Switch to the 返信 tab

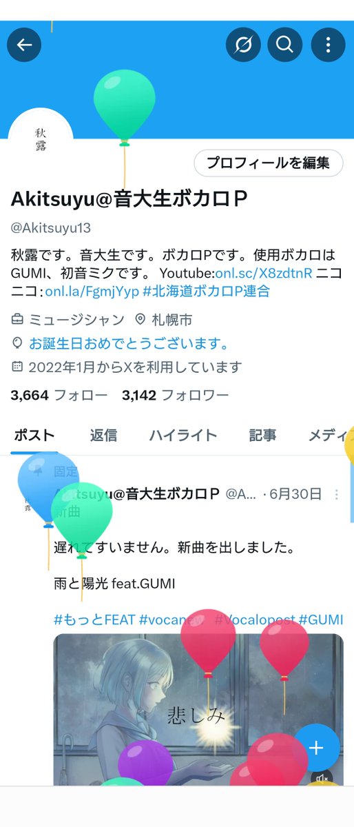pos(103,435)
